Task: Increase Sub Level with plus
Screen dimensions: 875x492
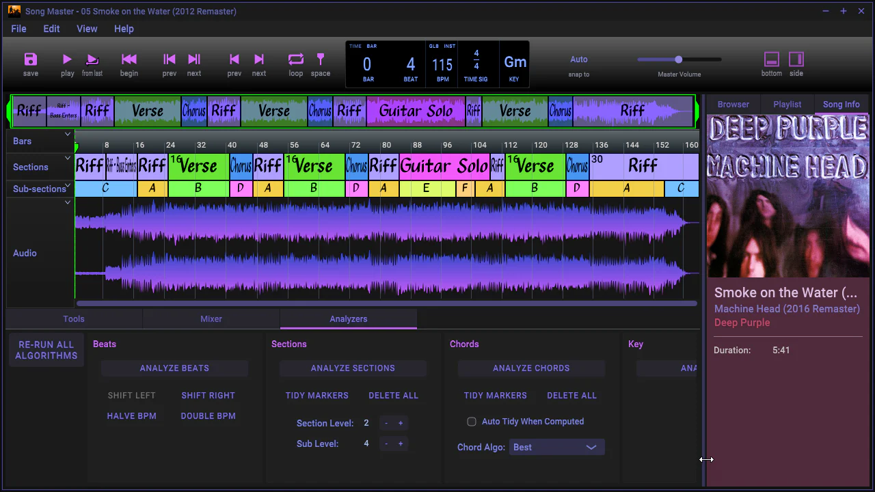Action: click(401, 444)
